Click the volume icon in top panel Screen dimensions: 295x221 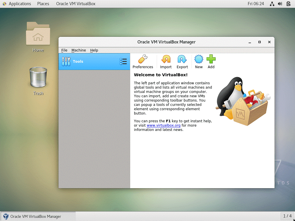tap(280, 4)
